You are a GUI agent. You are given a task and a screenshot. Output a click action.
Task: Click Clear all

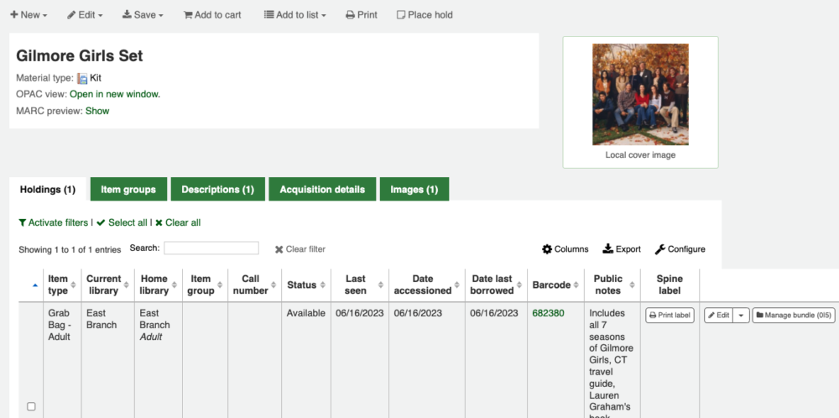(x=178, y=222)
